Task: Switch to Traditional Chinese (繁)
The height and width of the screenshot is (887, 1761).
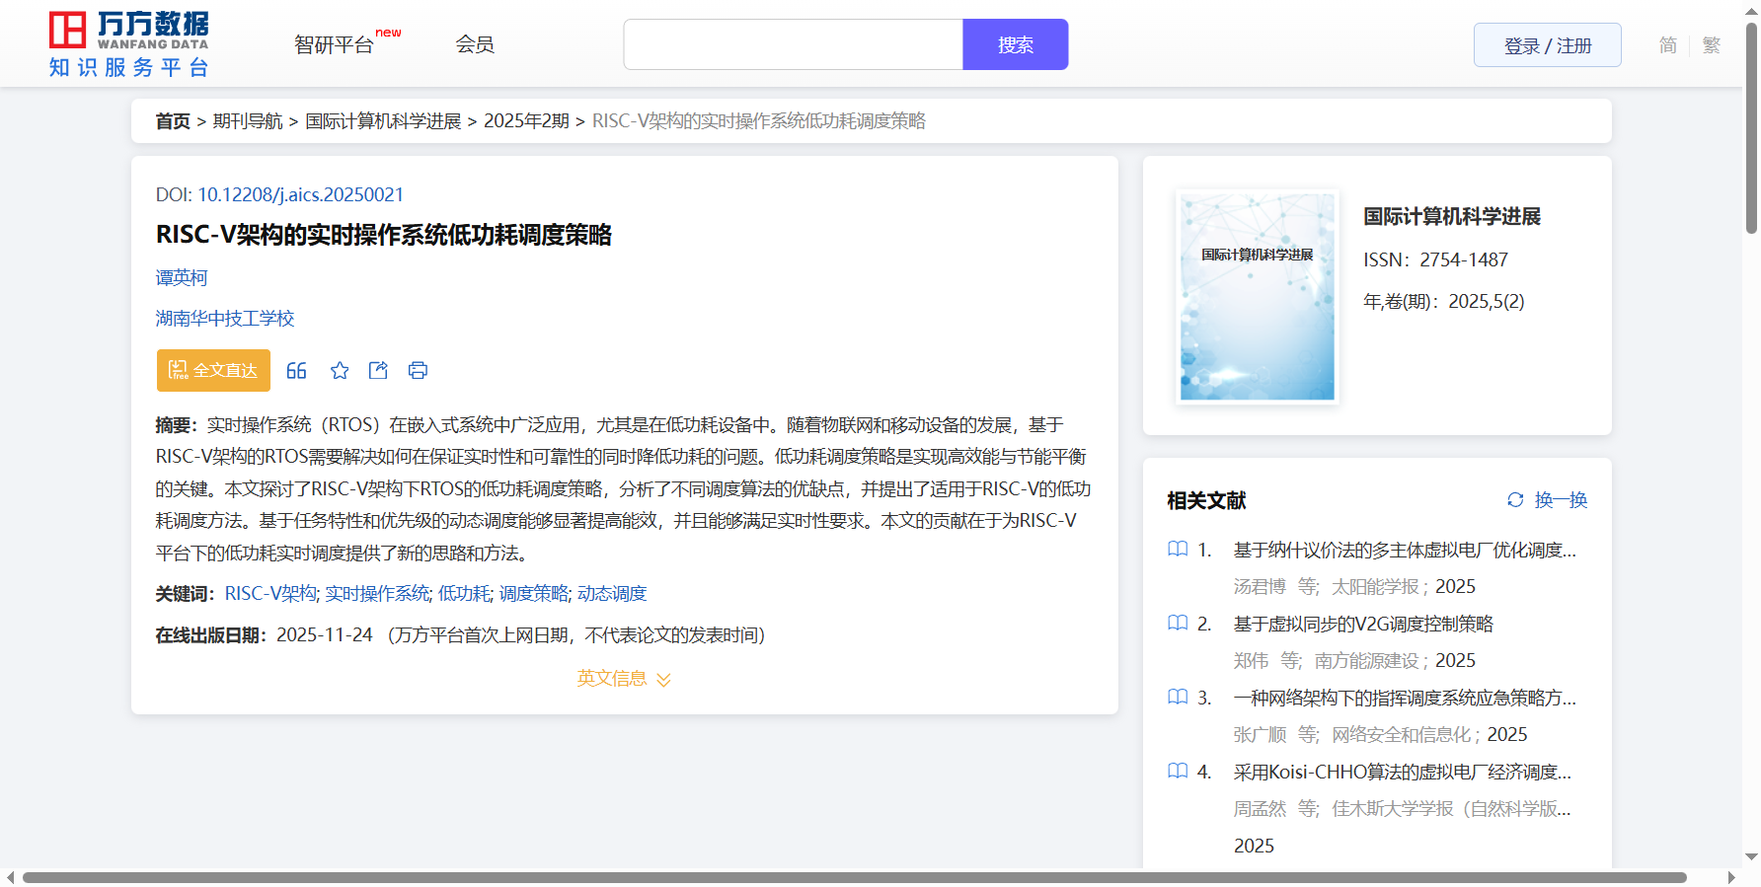Action: click(x=1712, y=45)
